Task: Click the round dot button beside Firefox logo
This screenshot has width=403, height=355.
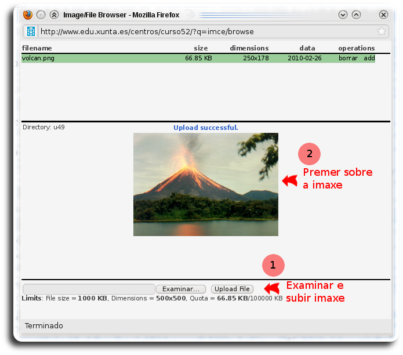Action: click(x=41, y=15)
